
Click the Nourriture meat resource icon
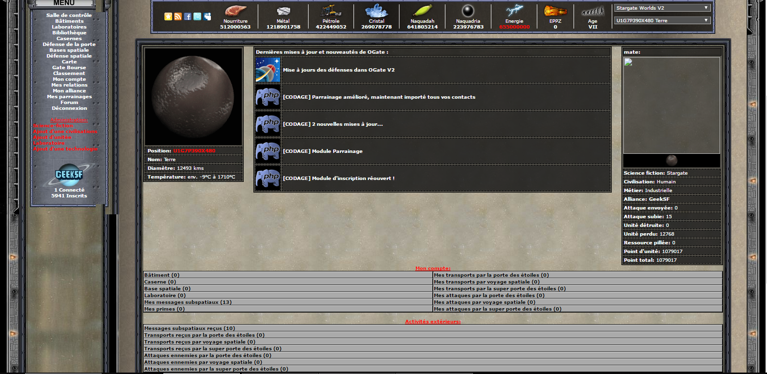click(236, 11)
